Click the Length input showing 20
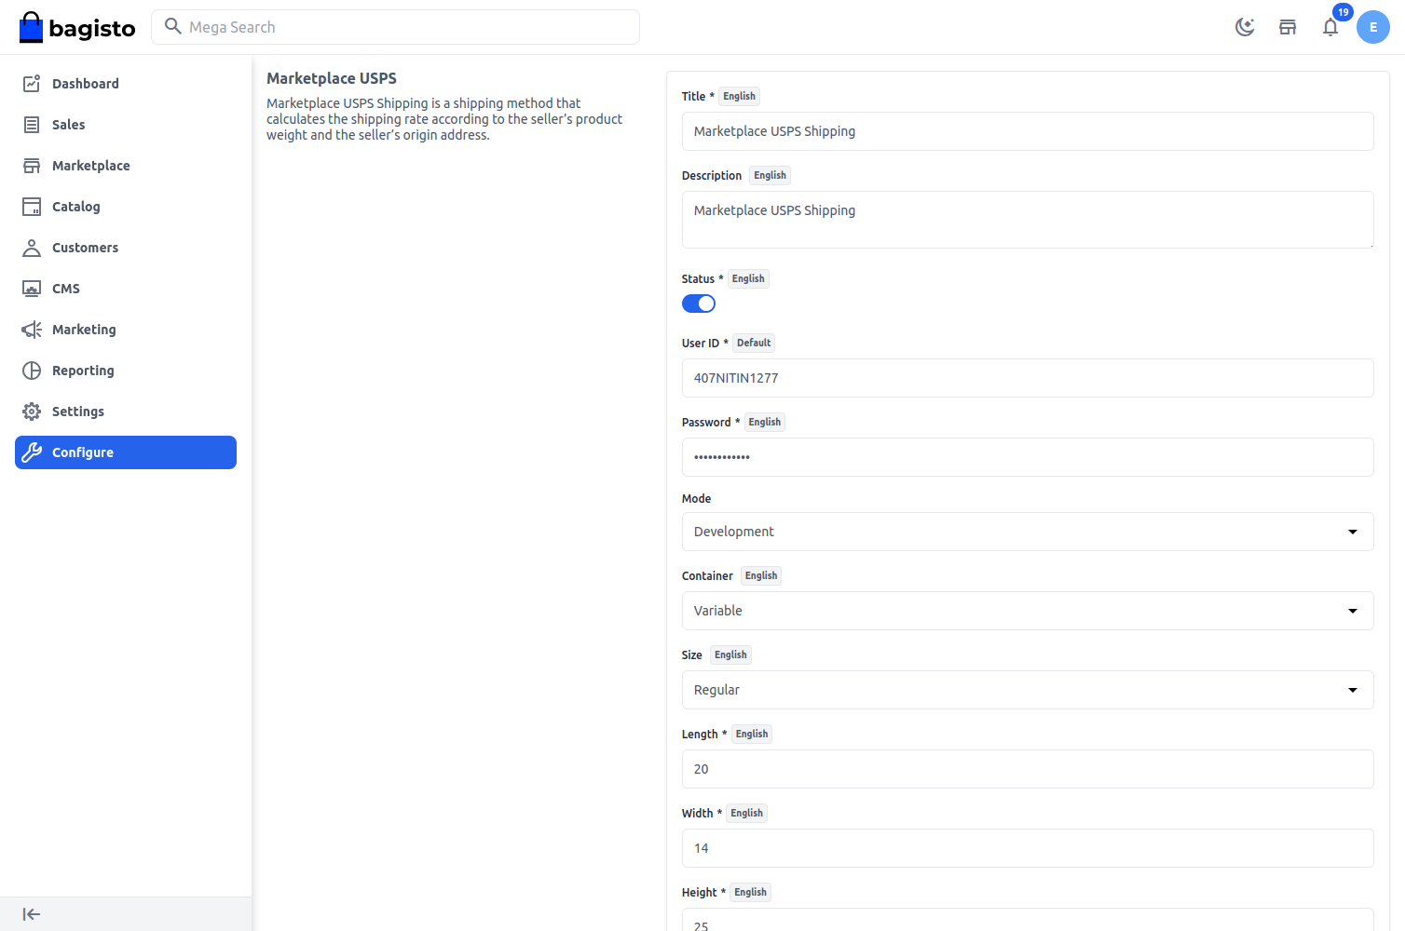This screenshot has width=1405, height=931. (x=1028, y=769)
